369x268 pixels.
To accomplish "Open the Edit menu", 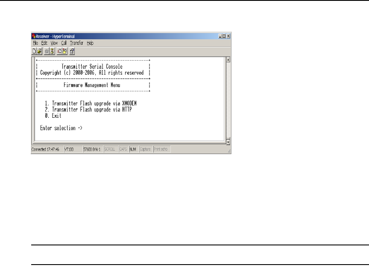I will [44, 43].
